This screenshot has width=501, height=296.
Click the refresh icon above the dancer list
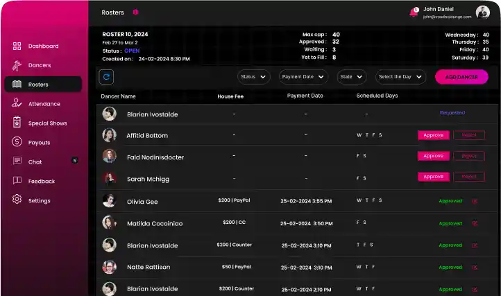[108, 77]
